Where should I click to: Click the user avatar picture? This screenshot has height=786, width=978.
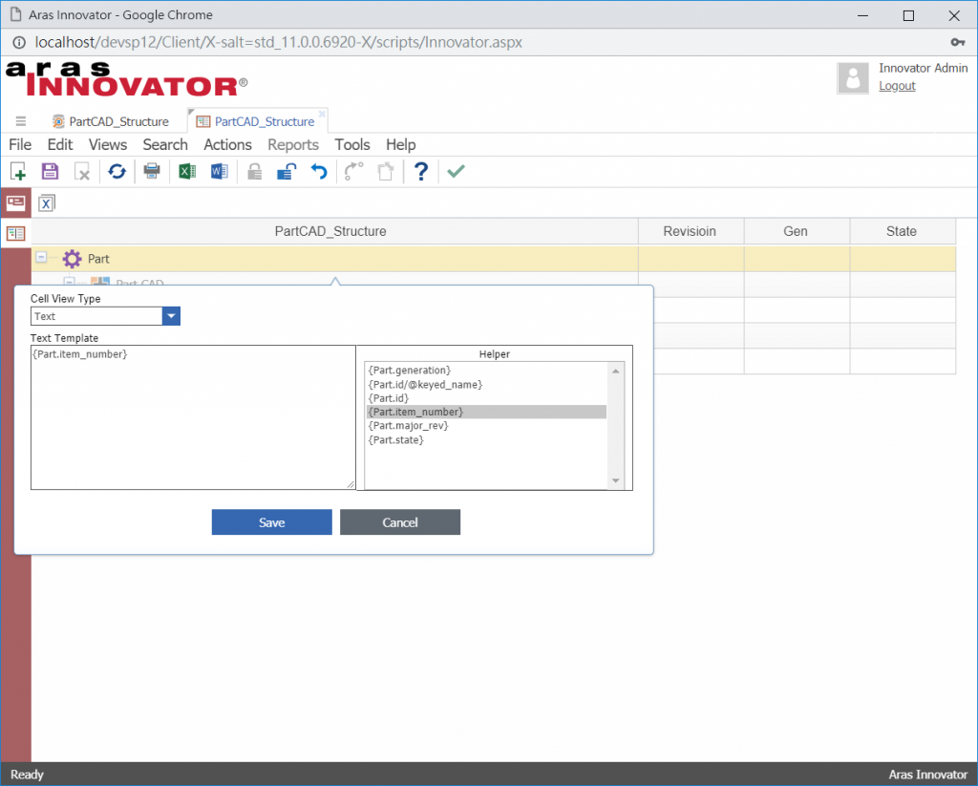pos(852,78)
